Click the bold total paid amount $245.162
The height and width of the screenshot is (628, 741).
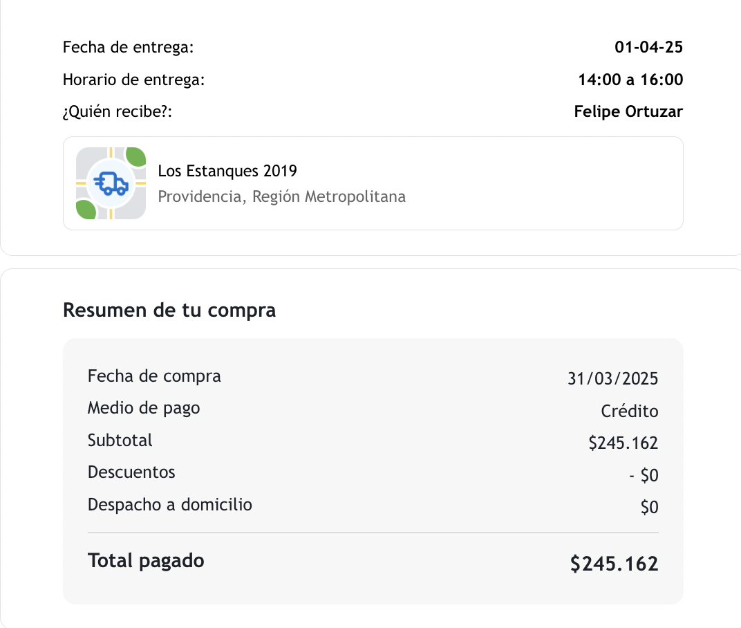(x=614, y=564)
